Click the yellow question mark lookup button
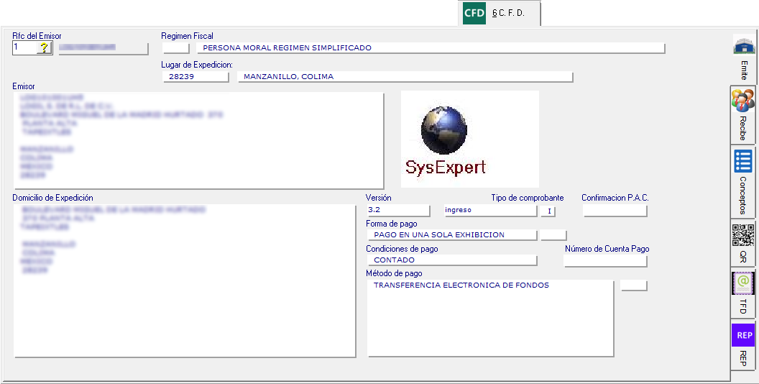The height and width of the screenshot is (384, 759). tap(44, 47)
